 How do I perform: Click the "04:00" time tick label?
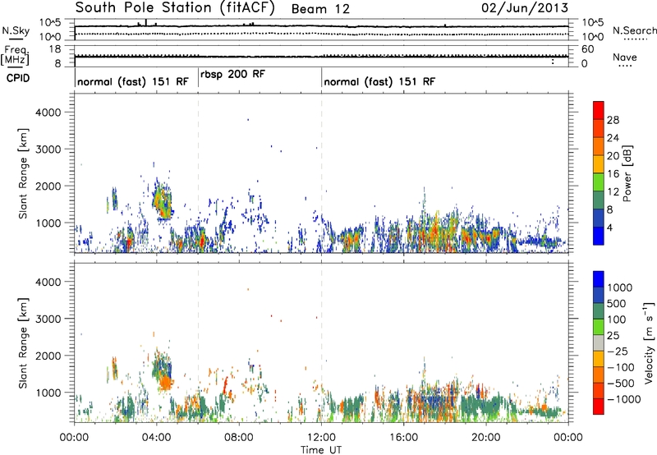(x=157, y=438)
